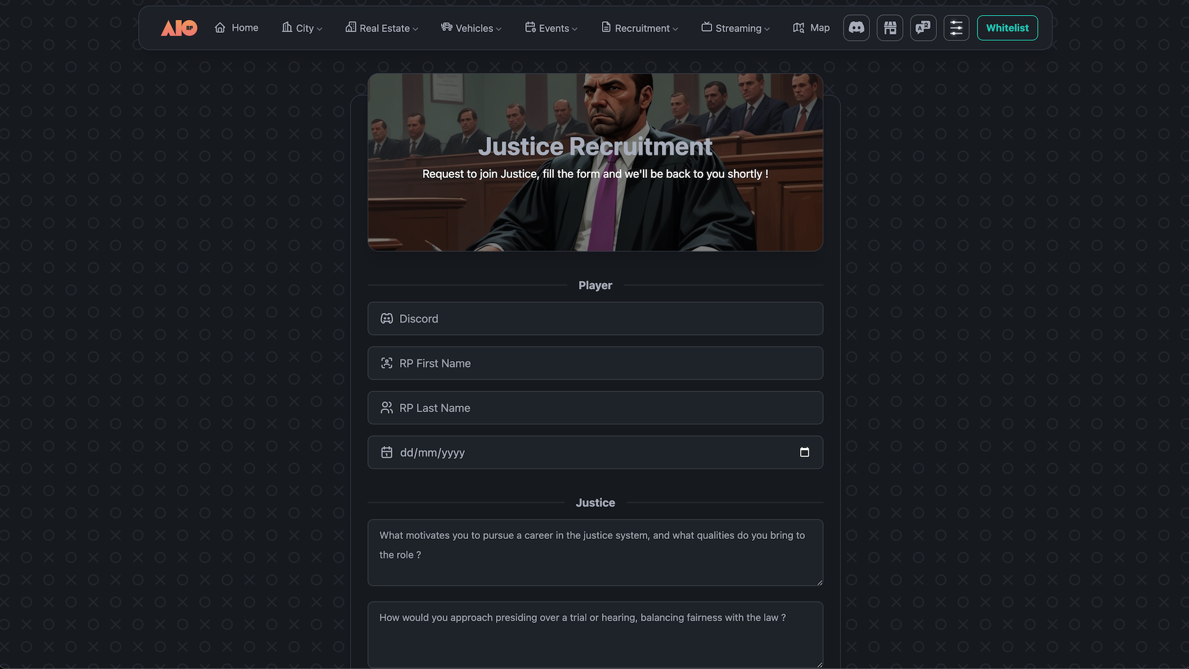The height and width of the screenshot is (669, 1189).
Task: Open the Vehicles dropdown menu
Action: click(x=471, y=28)
